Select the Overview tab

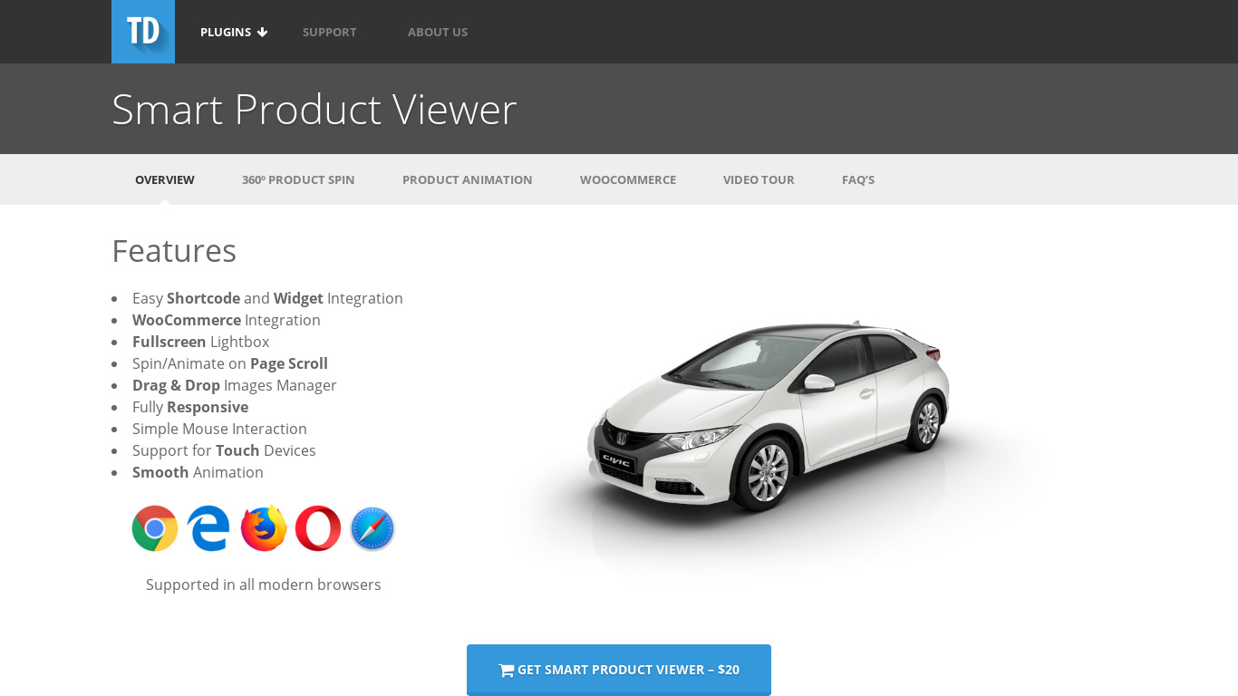[x=165, y=179]
